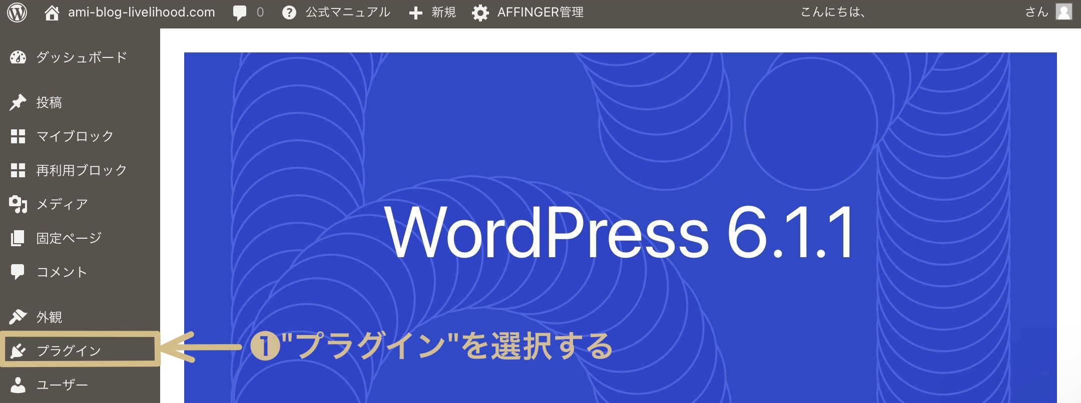1081x403 pixels.
Task: Click the WordPress 6.1.1 banner heading
Action: [620, 233]
